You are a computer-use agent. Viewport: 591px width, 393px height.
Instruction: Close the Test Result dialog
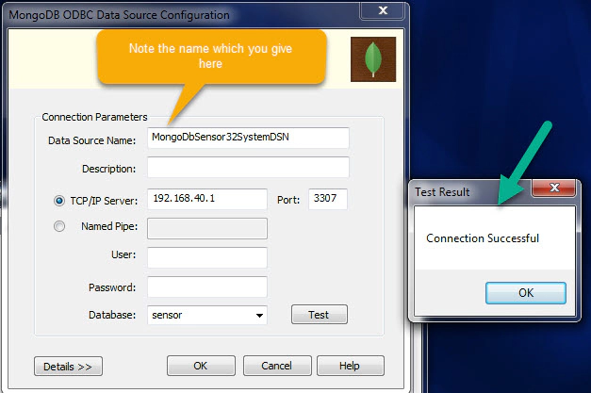[x=553, y=188]
